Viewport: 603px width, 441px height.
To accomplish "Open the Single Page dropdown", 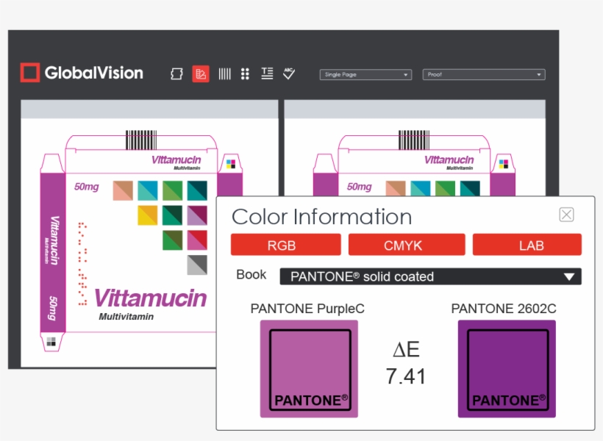I will (x=365, y=74).
